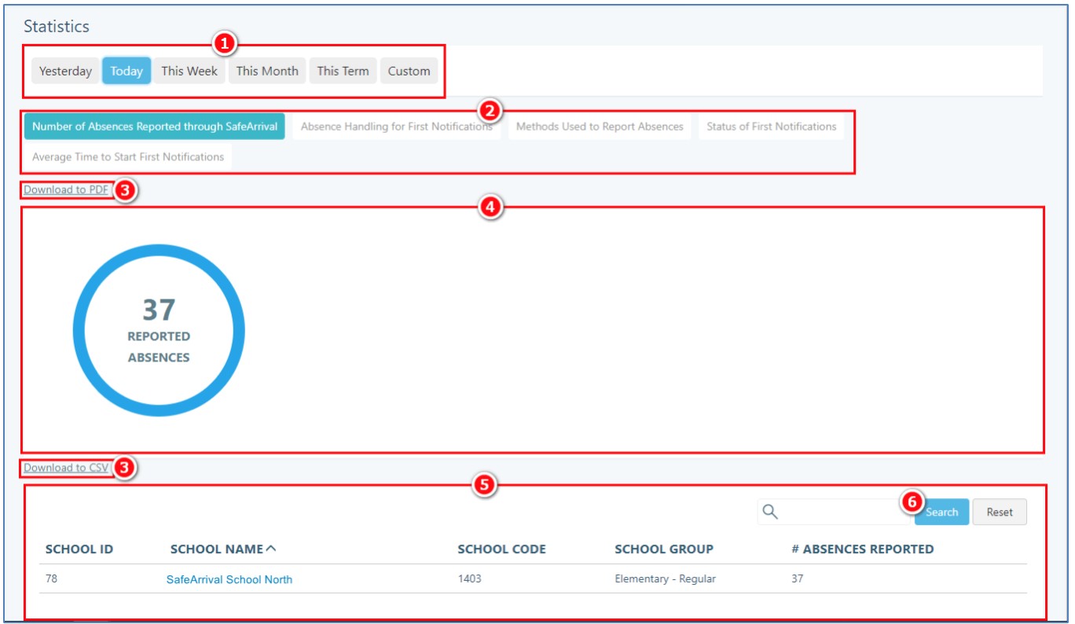1075x624 pixels.
Task: Select the Today date range
Action: 126,71
